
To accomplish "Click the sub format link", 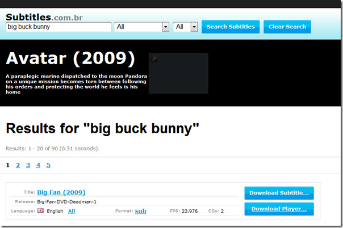I will [x=141, y=211].
